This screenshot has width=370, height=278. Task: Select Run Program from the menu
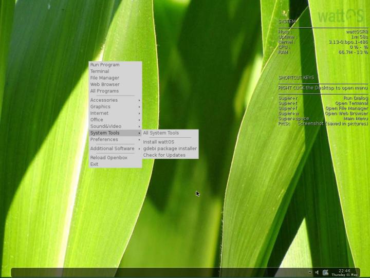105,65
